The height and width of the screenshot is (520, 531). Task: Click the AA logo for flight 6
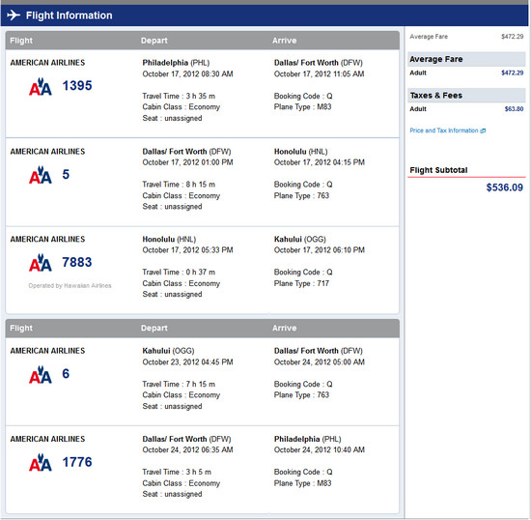[41, 375]
